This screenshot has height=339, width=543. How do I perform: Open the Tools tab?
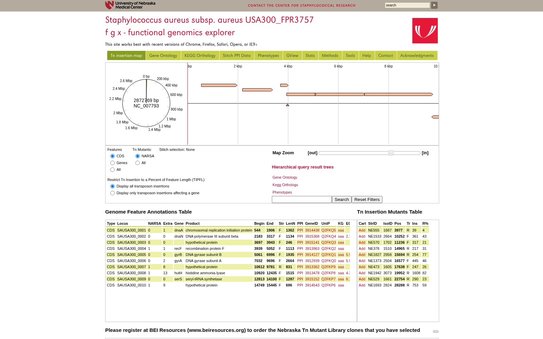point(350,56)
